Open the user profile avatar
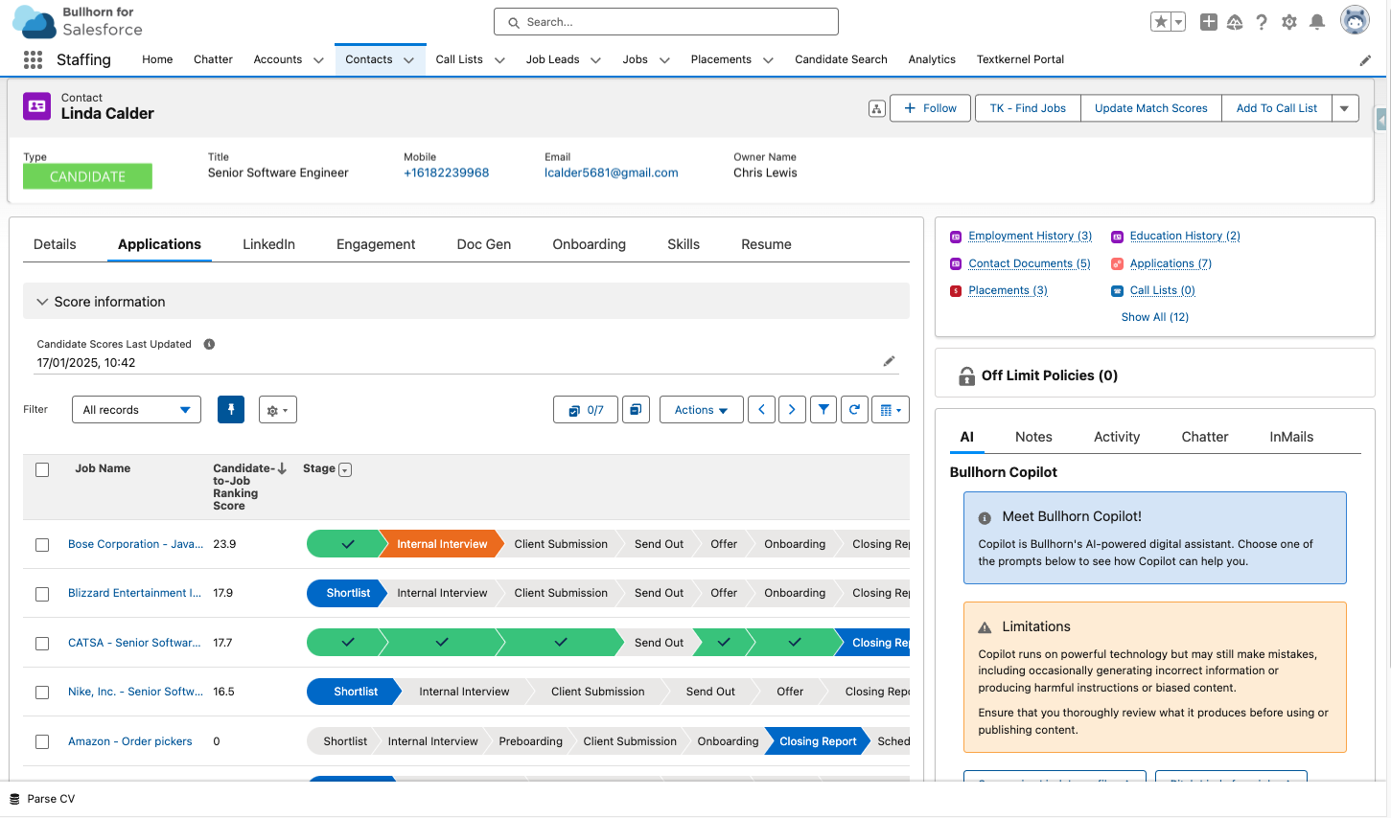Screen dimensions: 1391x818 tap(1355, 20)
